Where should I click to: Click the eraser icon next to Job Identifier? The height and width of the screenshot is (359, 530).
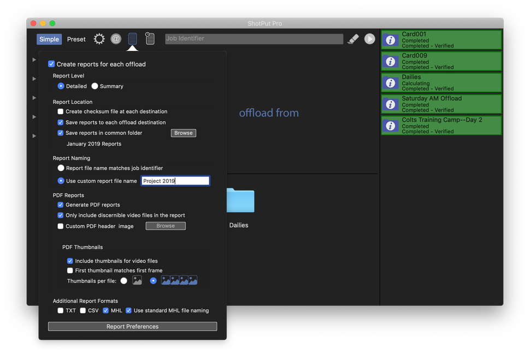[352, 38]
